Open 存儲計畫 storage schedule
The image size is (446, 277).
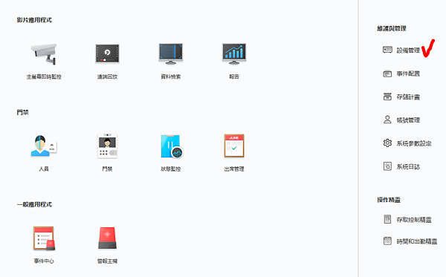[x=401, y=97]
